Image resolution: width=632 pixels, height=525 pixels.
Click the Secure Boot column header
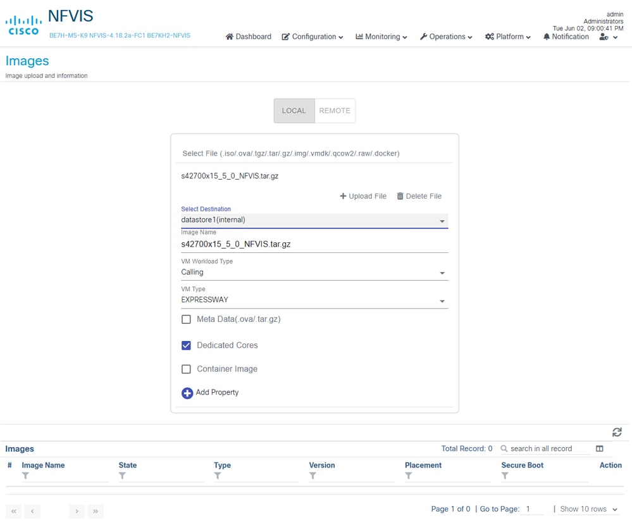click(523, 466)
